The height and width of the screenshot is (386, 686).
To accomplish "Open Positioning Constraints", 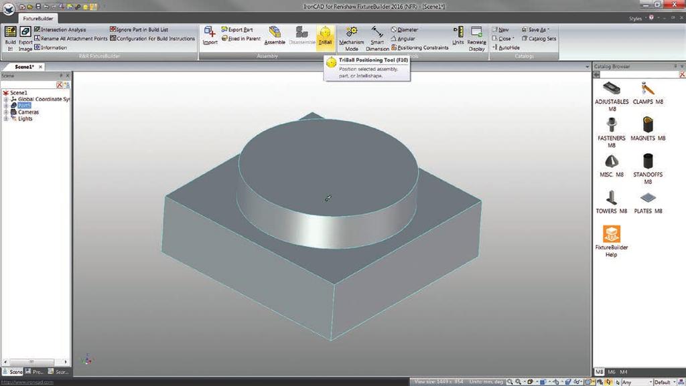I will [419, 47].
